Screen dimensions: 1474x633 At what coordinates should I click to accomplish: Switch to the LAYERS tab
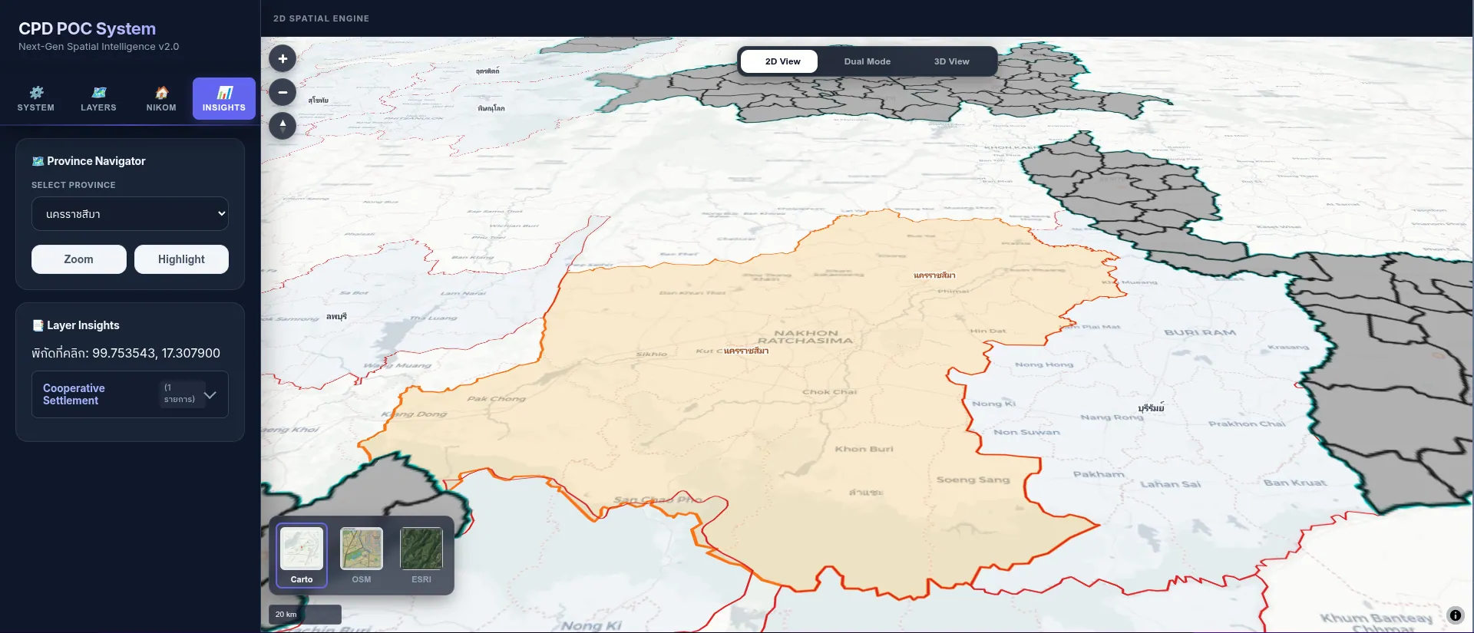99,99
